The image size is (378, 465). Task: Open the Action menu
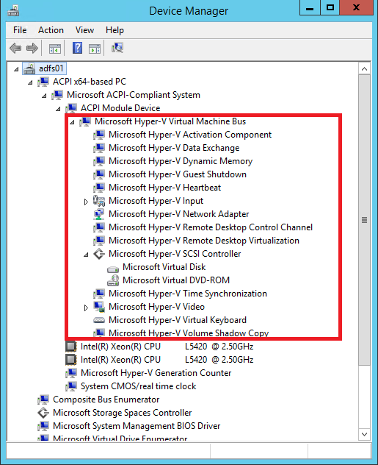click(x=51, y=30)
